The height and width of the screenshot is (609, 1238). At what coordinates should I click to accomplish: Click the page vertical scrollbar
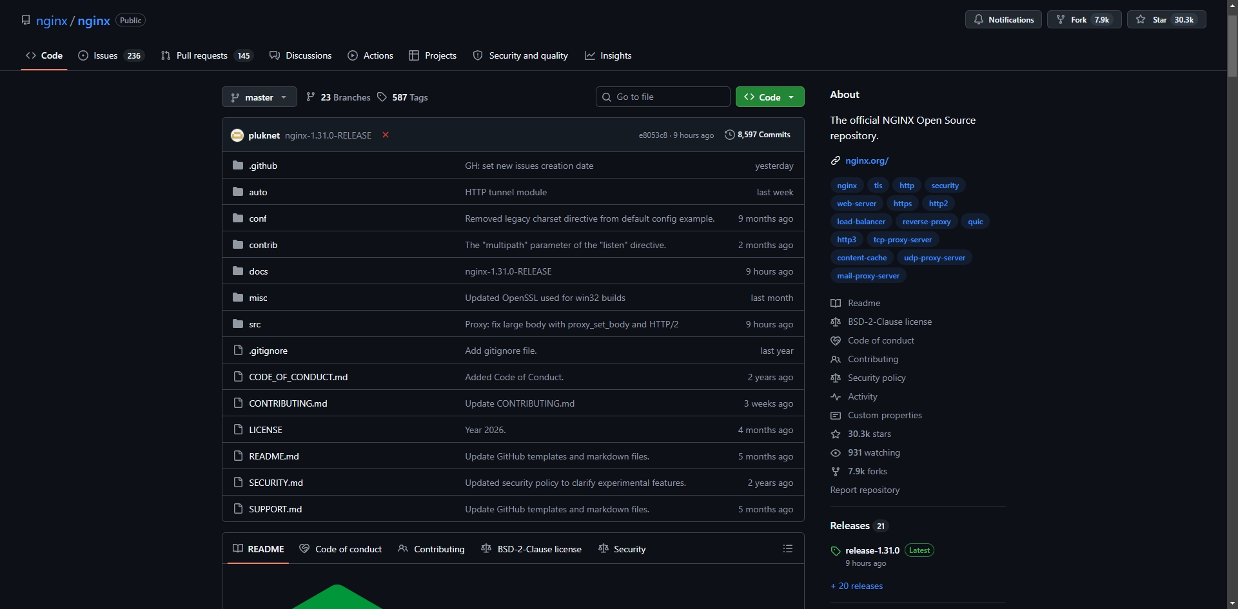[1232, 45]
